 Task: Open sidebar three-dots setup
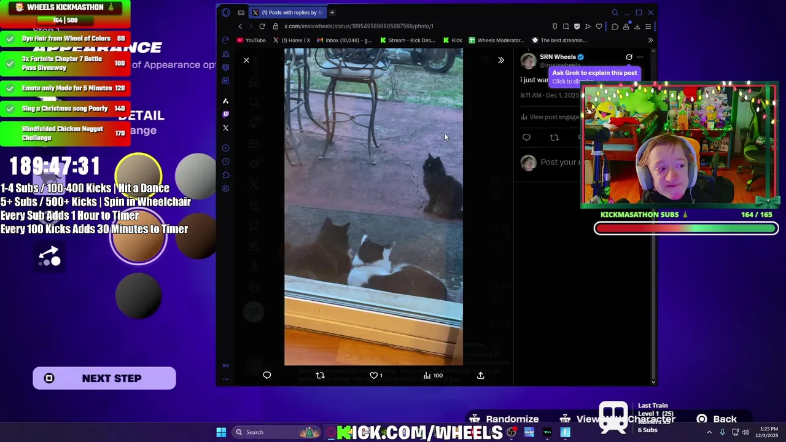click(x=226, y=379)
